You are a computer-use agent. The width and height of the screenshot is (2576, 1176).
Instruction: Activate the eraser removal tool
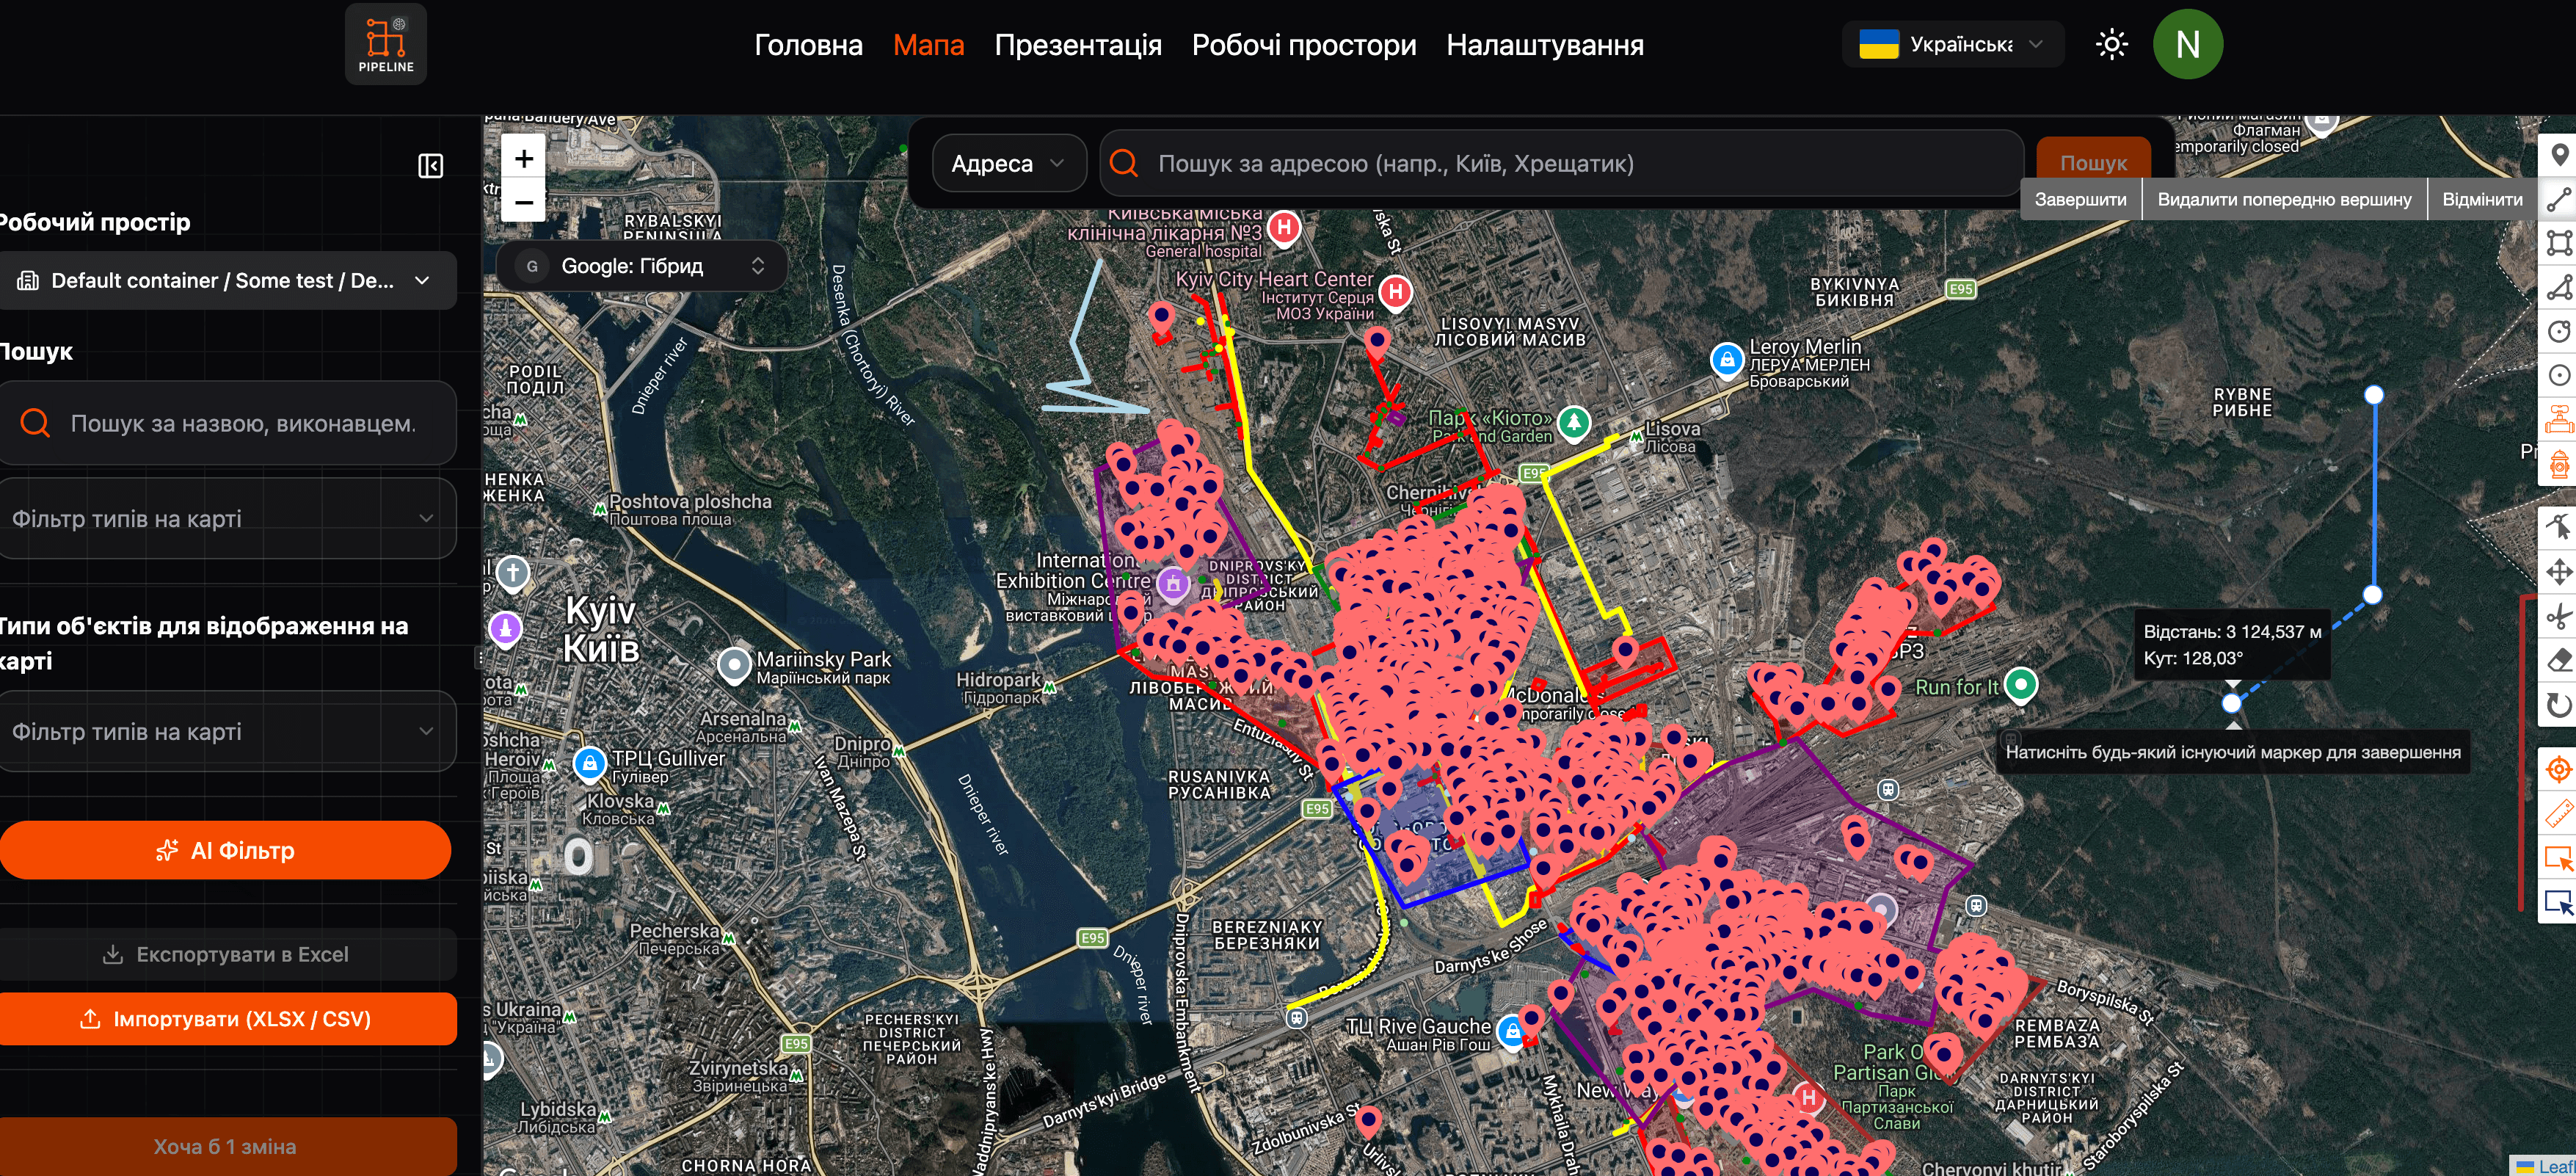coord(2559,660)
